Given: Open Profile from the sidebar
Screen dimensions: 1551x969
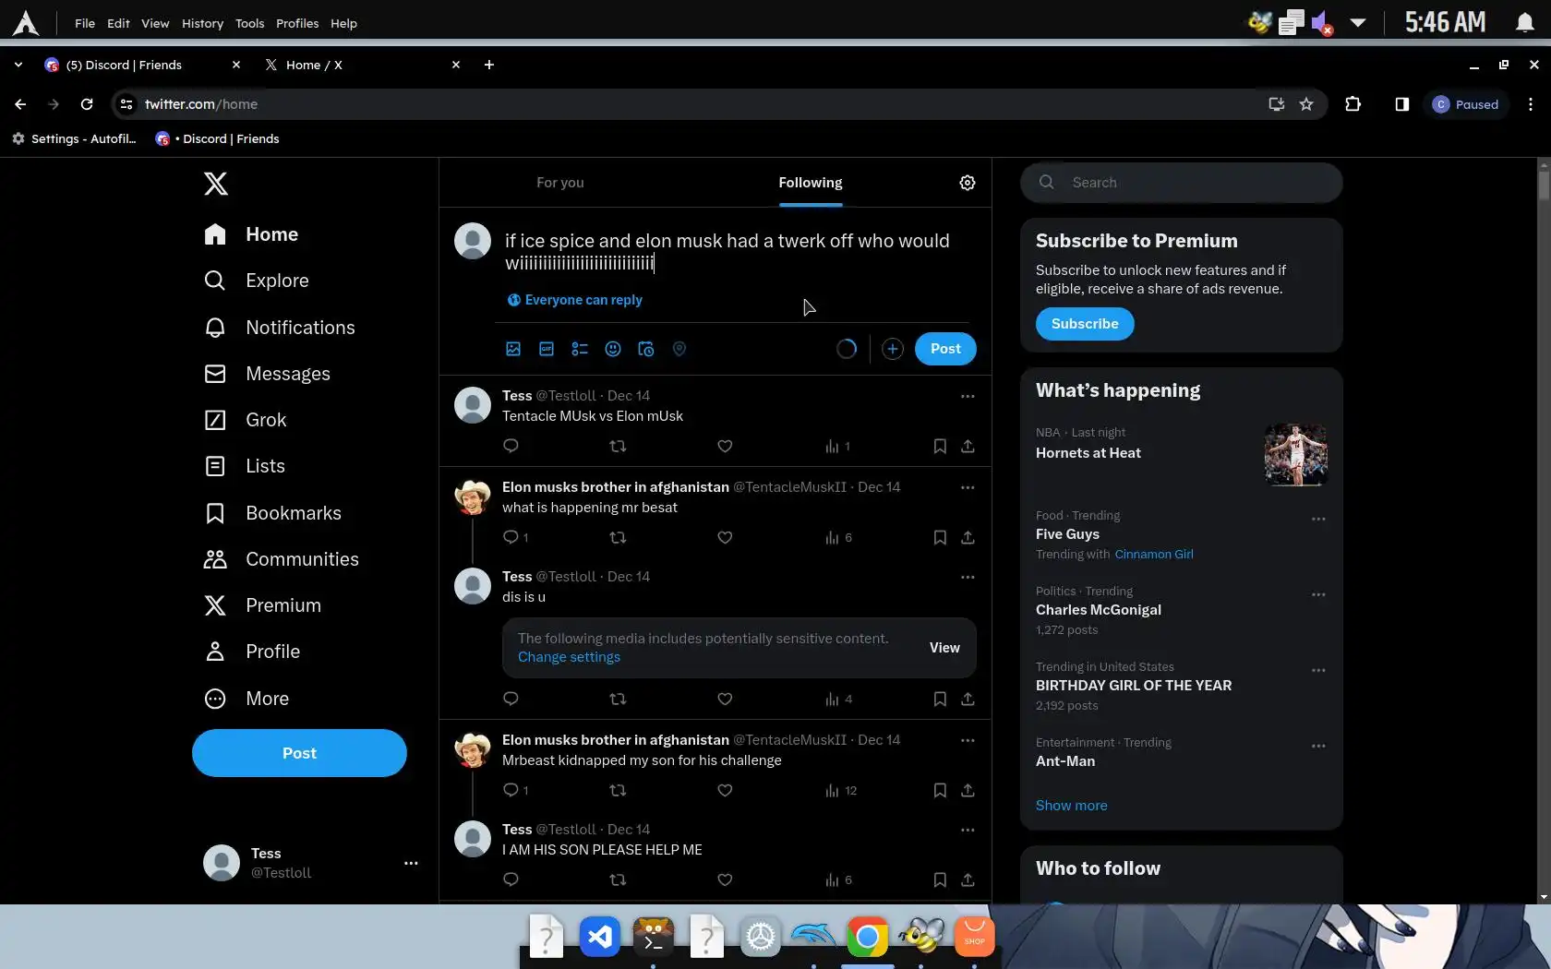Looking at the screenshot, I should click(252, 652).
